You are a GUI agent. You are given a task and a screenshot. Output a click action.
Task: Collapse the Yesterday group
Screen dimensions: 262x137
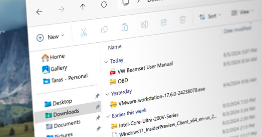(107, 94)
